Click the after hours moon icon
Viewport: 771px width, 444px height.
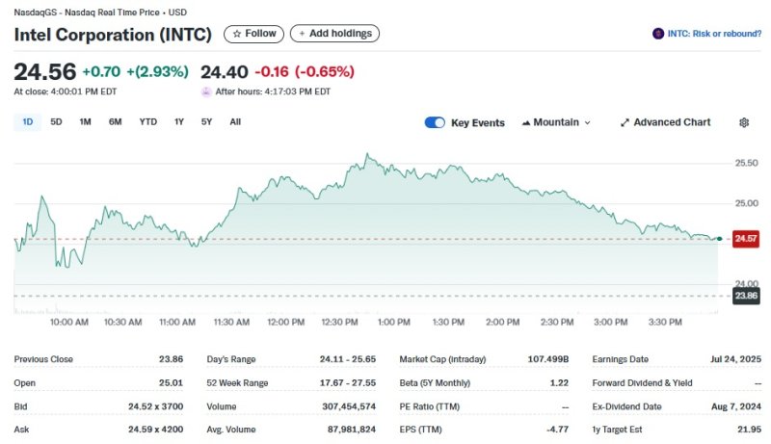[x=206, y=91]
